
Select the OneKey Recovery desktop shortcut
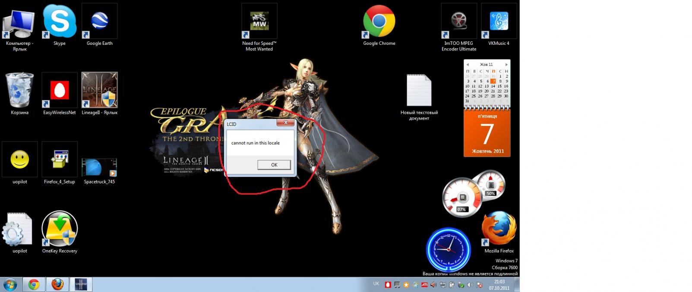(60, 232)
